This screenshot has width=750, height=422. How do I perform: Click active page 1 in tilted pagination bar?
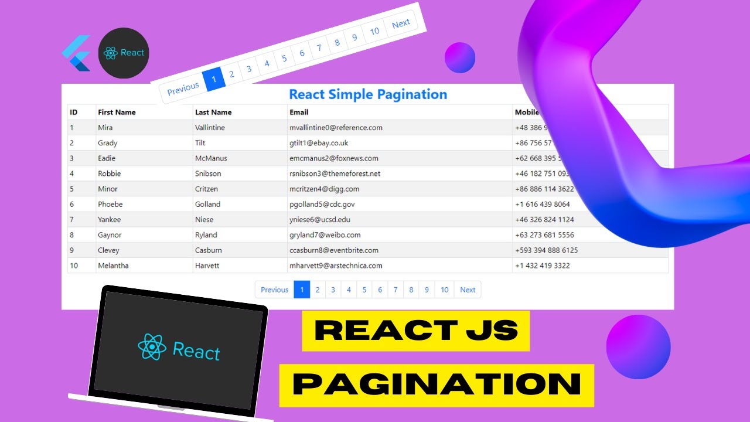pyautogui.click(x=214, y=79)
